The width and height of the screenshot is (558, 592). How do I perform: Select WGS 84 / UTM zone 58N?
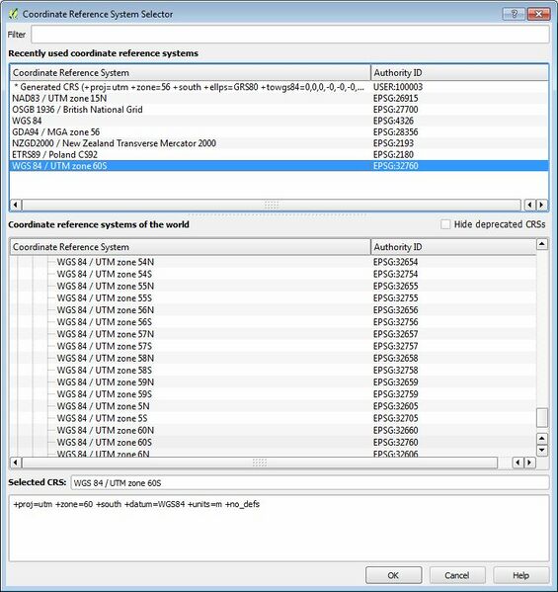pos(106,359)
